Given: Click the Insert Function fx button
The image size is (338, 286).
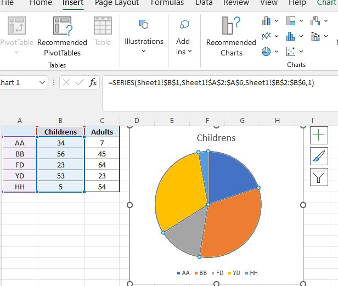Looking at the screenshot, I should (x=93, y=82).
